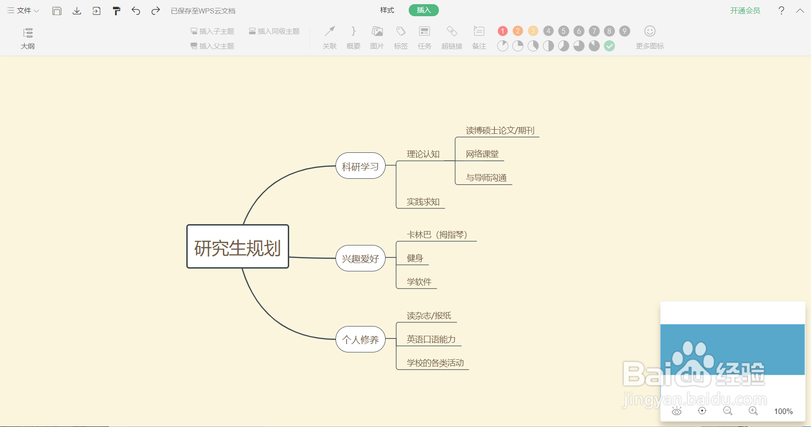Apply priority 7 marker
This screenshot has width=811, height=427.
click(594, 31)
